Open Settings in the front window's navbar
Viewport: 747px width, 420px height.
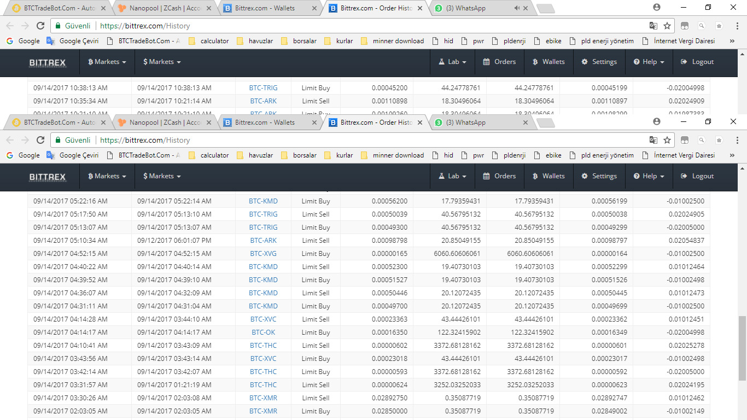[x=599, y=176]
